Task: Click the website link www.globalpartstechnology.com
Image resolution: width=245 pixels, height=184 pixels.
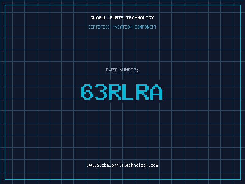Action: click(x=122, y=165)
